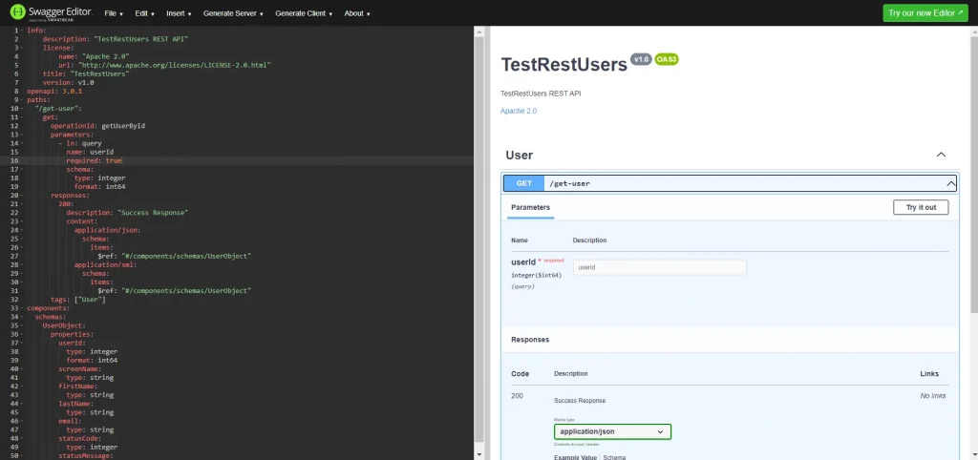Image resolution: width=978 pixels, height=460 pixels.
Task: Click the 'screenName:' property line
Action: (x=80, y=369)
